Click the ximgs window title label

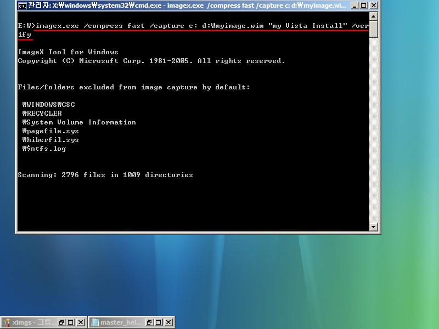(33, 322)
